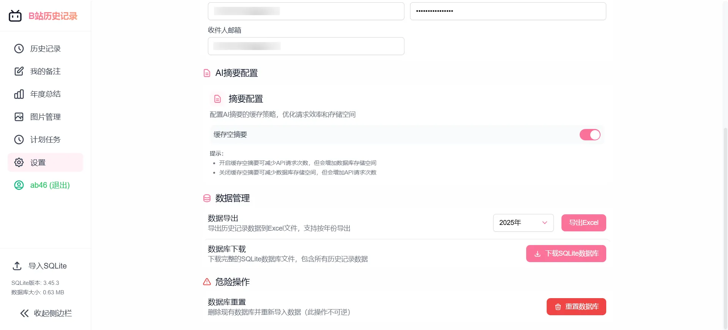Click the 缓存空摘要 label text

point(230,135)
